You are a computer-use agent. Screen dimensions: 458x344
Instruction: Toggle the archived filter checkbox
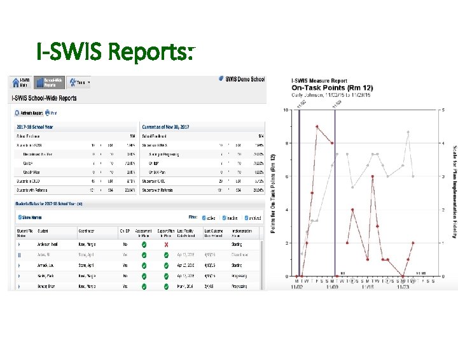pyautogui.click(x=246, y=218)
